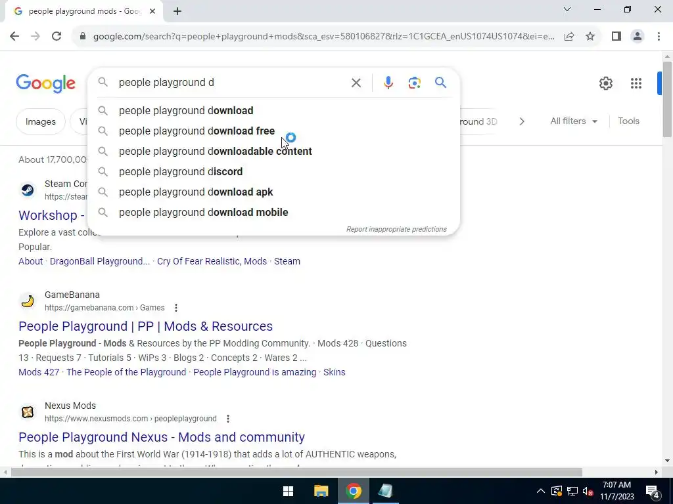Choose suggestion 'people playground downloadable content'
Screen dimensions: 673x504
point(274,152)
